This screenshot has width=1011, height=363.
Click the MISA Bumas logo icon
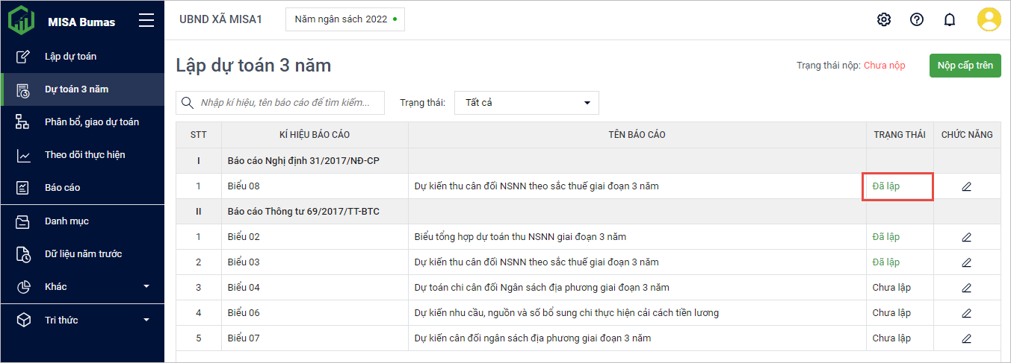click(21, 21)
